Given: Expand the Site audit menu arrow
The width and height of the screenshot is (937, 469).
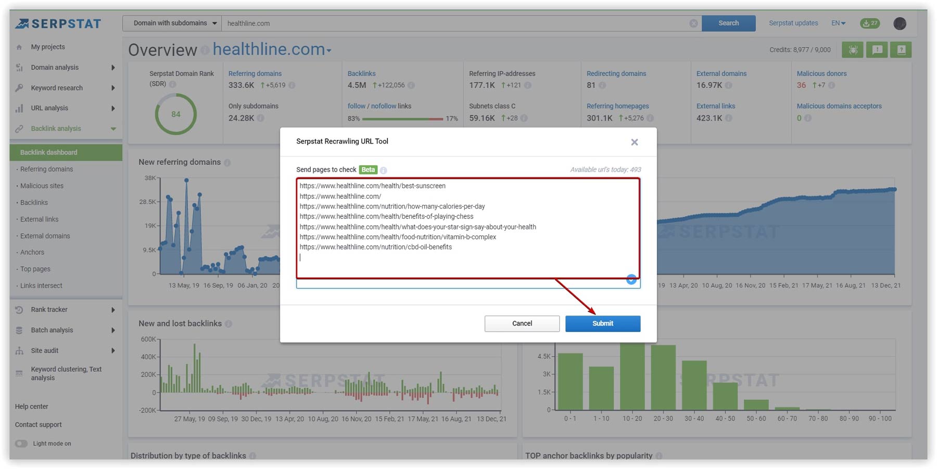Looking at the screenshot, I should [112, 350].
